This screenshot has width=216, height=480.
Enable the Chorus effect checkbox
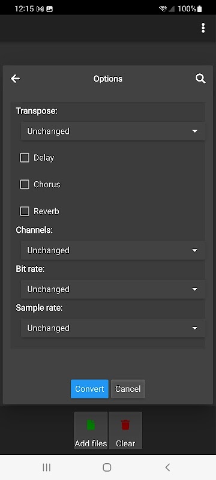(25, 184)
